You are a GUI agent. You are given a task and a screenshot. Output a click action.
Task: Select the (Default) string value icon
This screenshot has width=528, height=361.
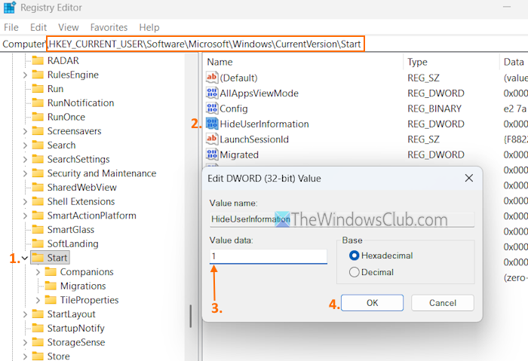[212, 78]
